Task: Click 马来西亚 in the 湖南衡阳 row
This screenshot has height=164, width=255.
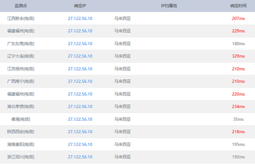Action: (x=122, y=144)
